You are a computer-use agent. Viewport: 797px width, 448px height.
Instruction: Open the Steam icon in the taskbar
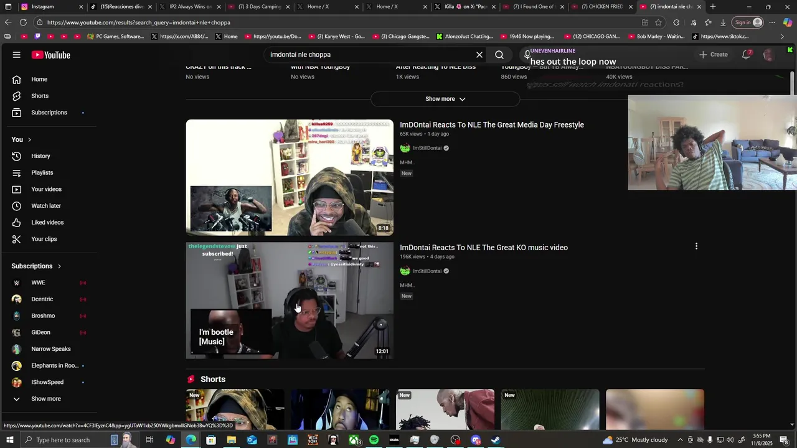click(x=496, y=440)
